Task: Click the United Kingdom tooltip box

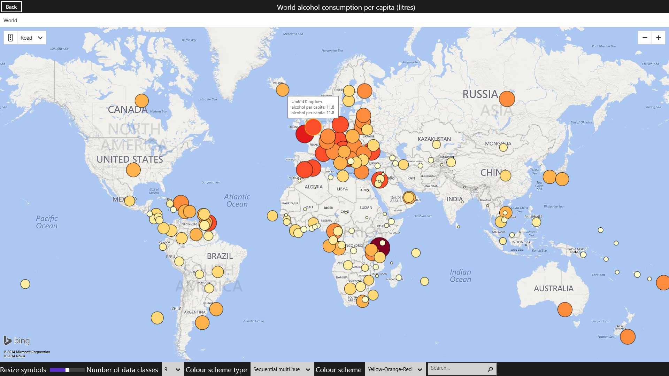Action: [x=313, y=107]
